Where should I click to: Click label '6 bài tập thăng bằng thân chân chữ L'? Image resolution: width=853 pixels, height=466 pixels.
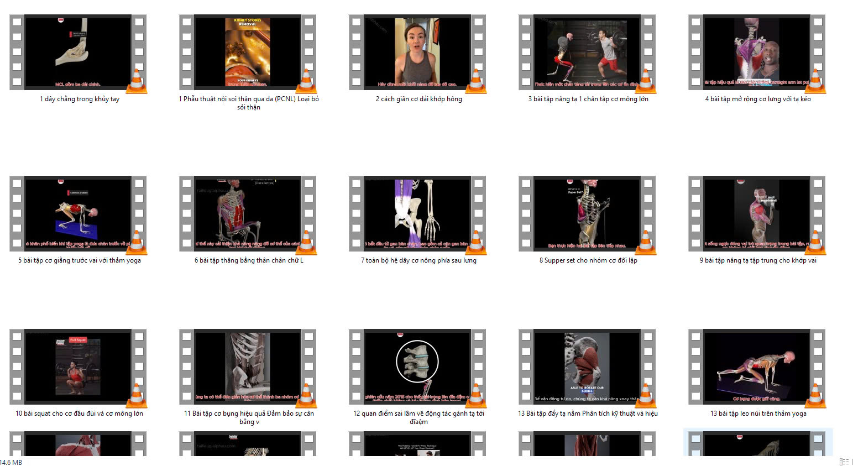[249, 260]
